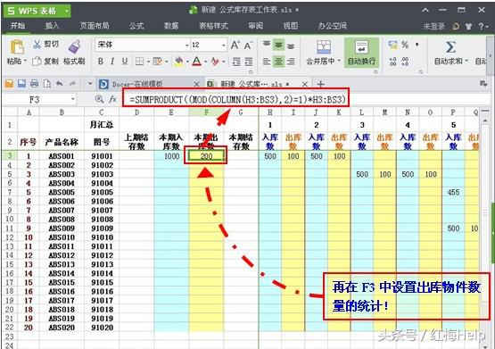The width and height of the screenshot is (495, 349).
Task: Select cell E3 containing 1000
Action: 171,156
